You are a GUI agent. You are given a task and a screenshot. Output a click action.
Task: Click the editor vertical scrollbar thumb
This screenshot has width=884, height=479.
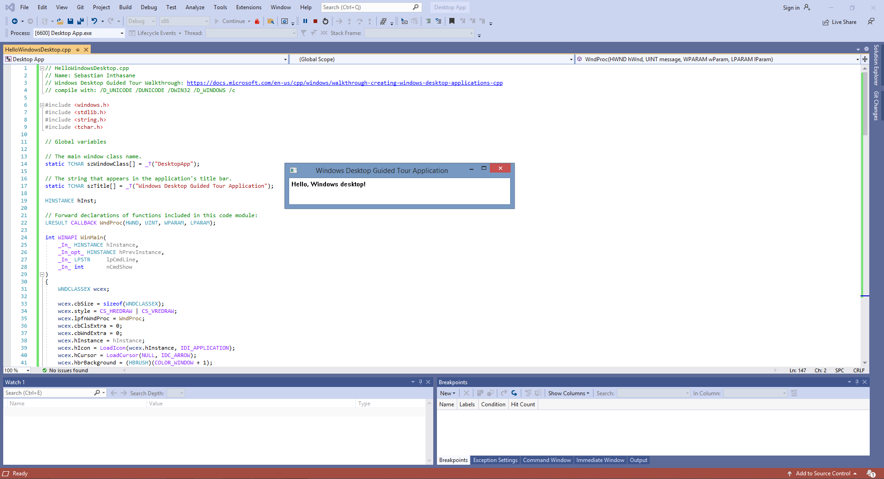point(865,104)
